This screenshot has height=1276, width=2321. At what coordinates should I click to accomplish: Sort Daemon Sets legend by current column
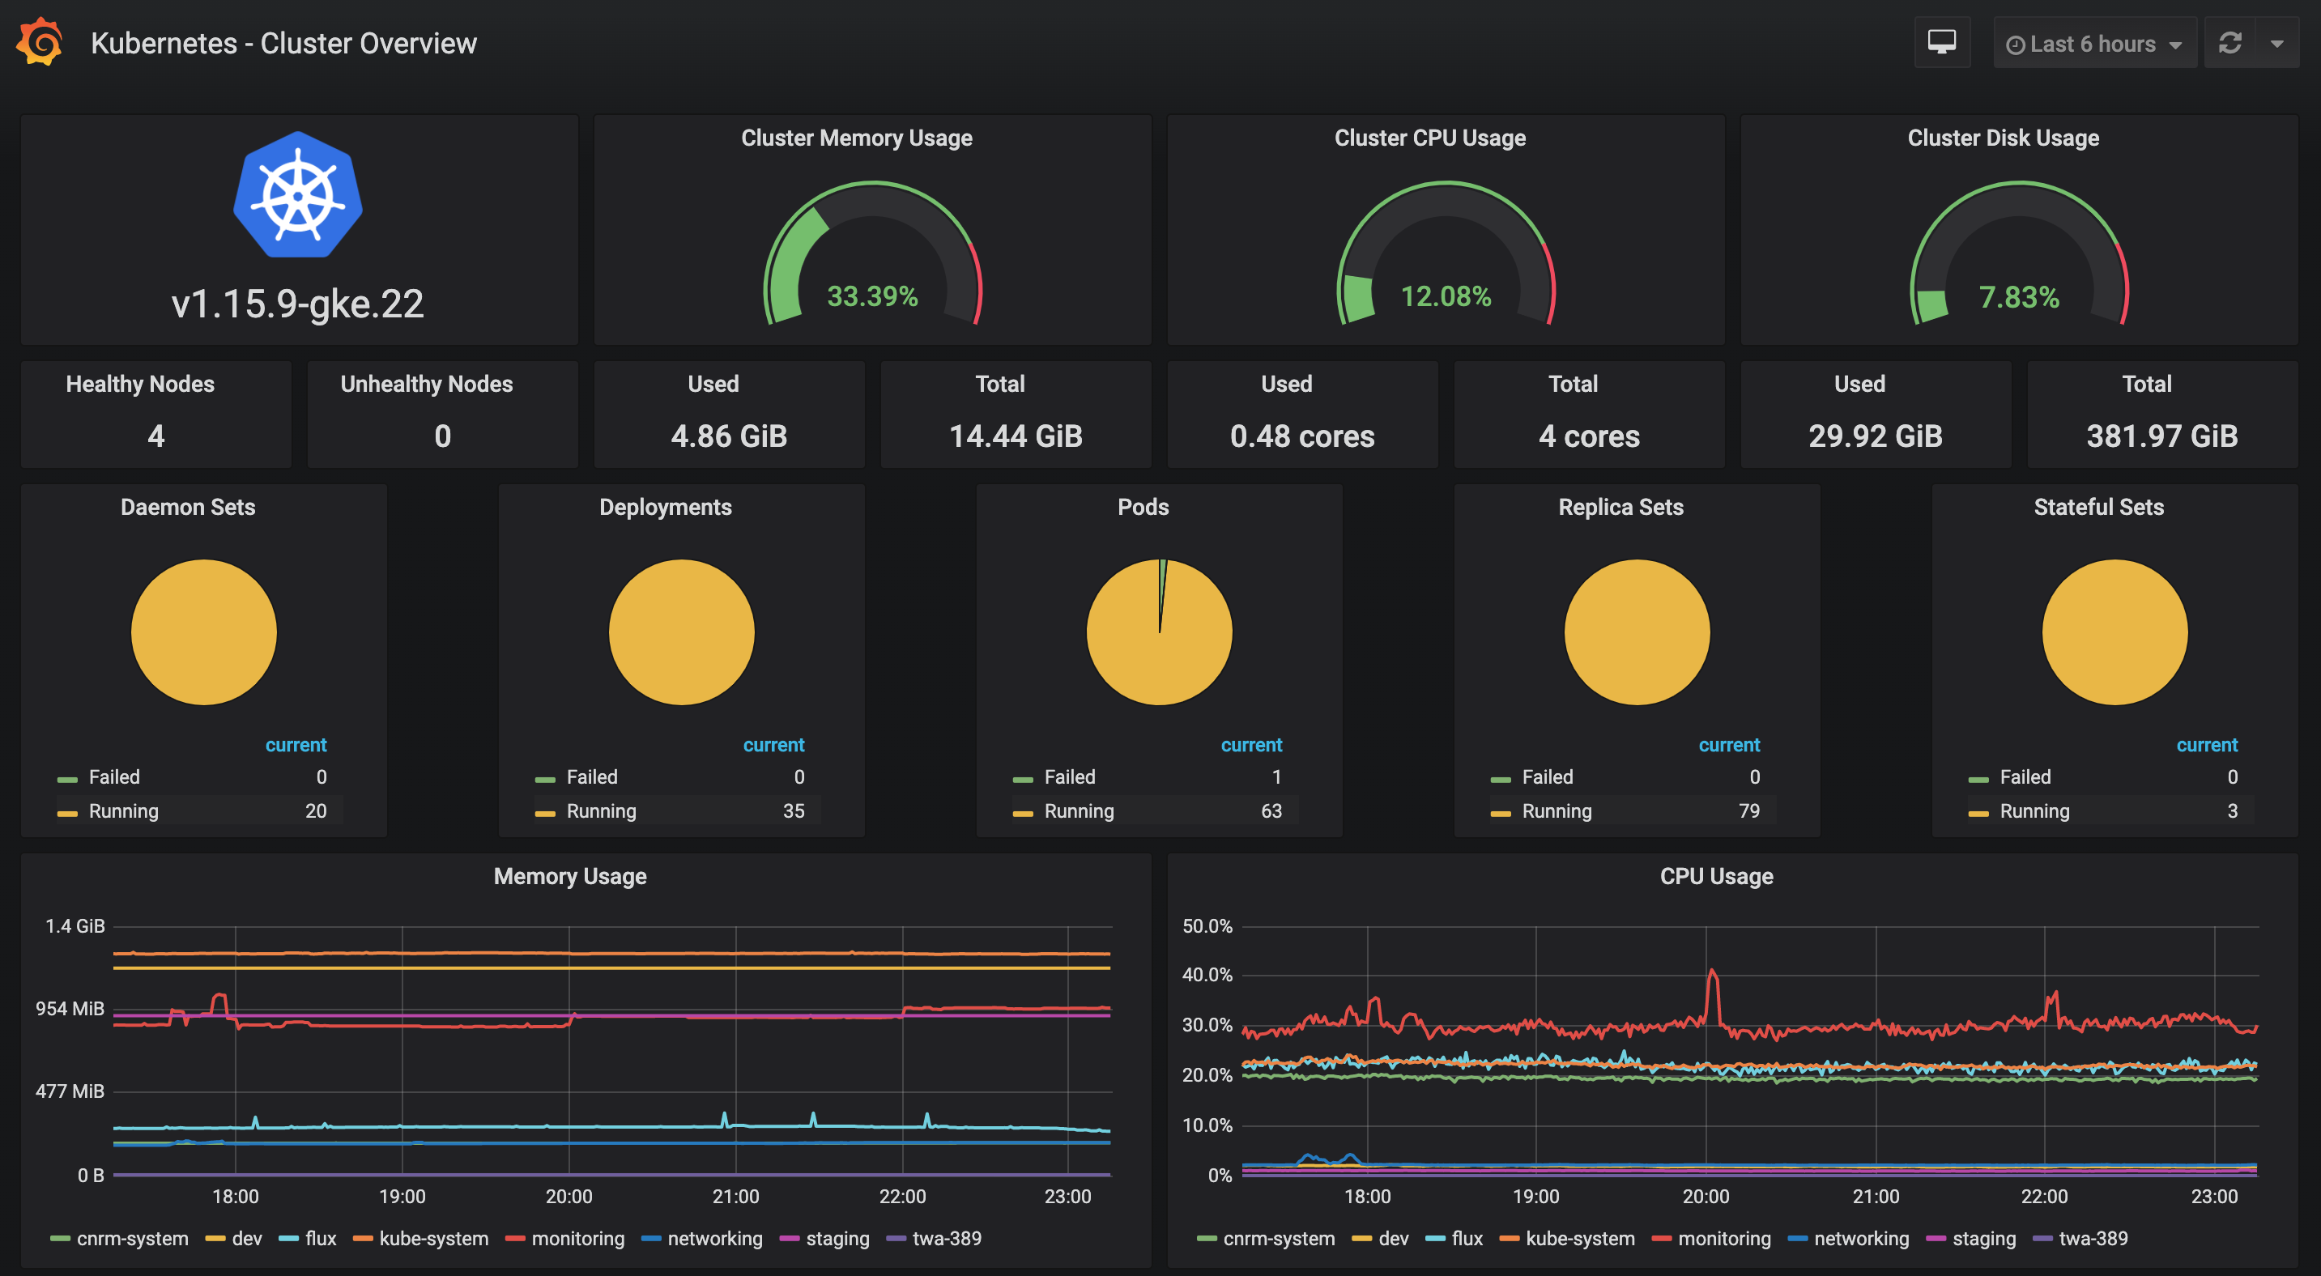[x=296, y=745]
